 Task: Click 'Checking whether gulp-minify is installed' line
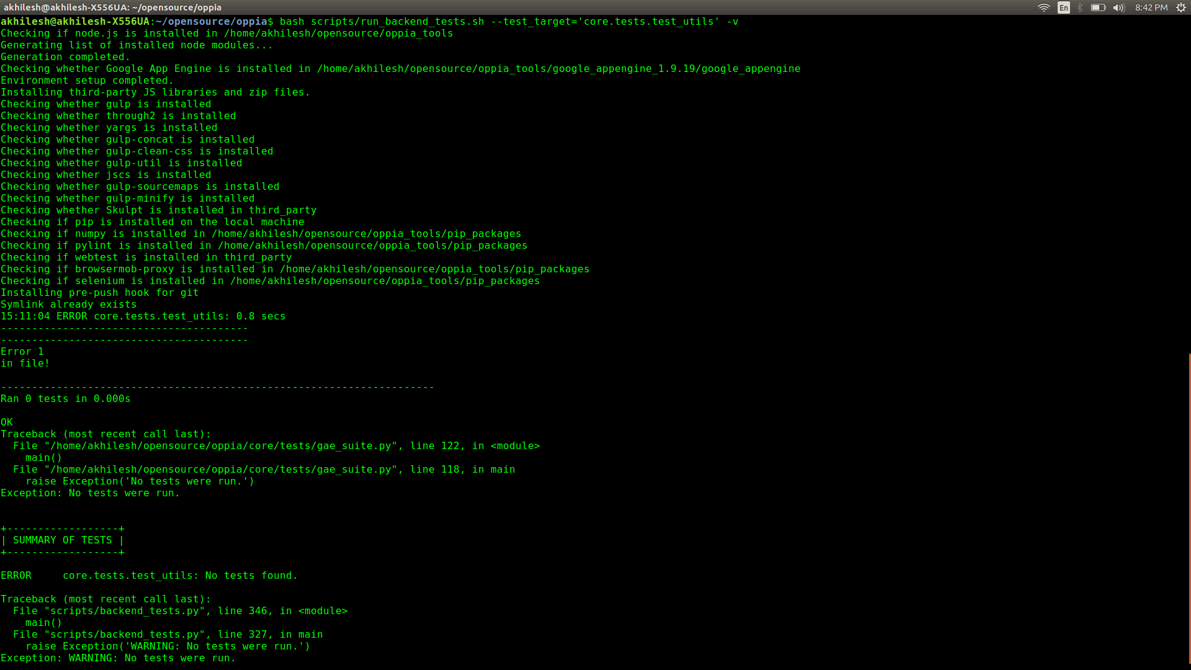click(128, 199)
